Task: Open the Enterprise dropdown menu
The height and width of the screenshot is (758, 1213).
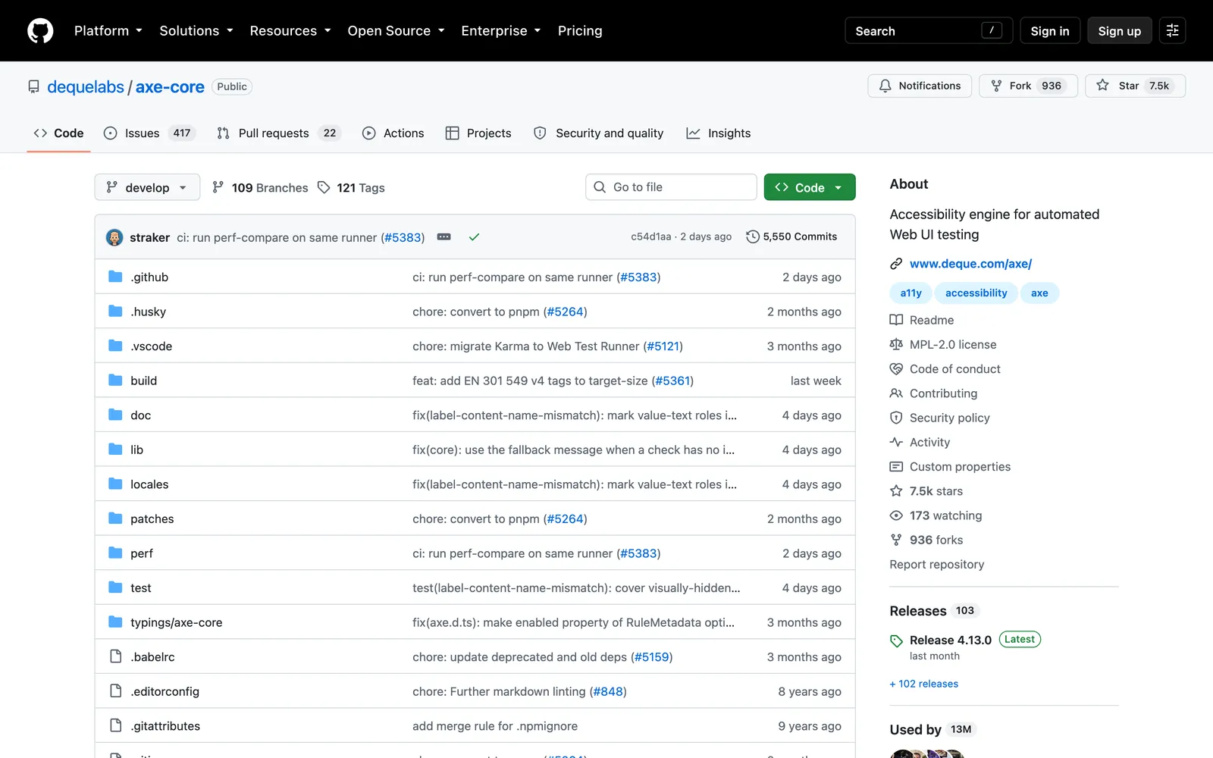Action: (501, 31)
